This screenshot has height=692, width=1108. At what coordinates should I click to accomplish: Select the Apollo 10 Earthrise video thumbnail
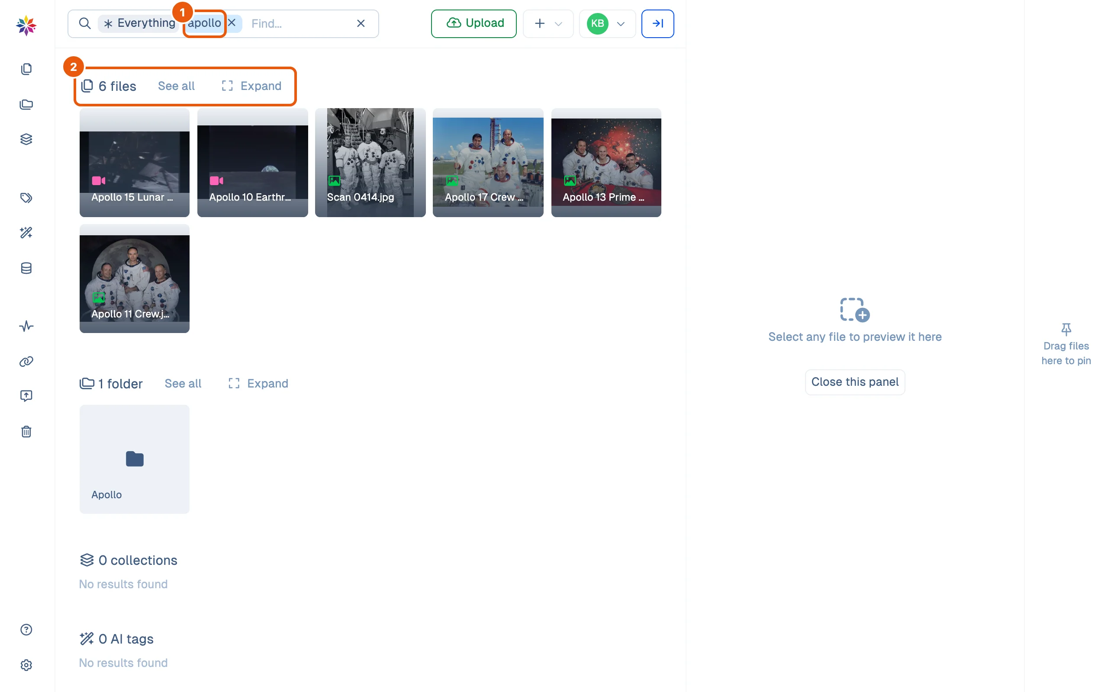click(253, 163)
